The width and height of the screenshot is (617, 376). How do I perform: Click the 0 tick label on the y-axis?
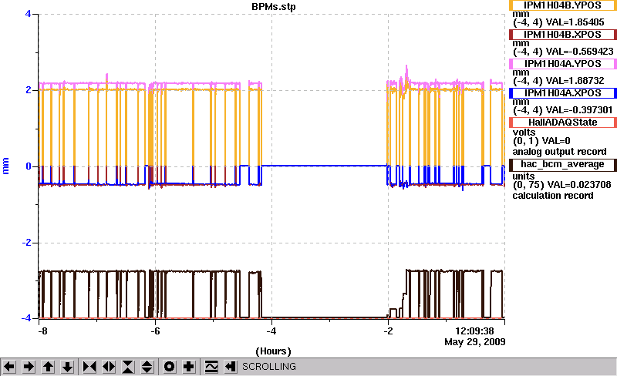[29, 166]
